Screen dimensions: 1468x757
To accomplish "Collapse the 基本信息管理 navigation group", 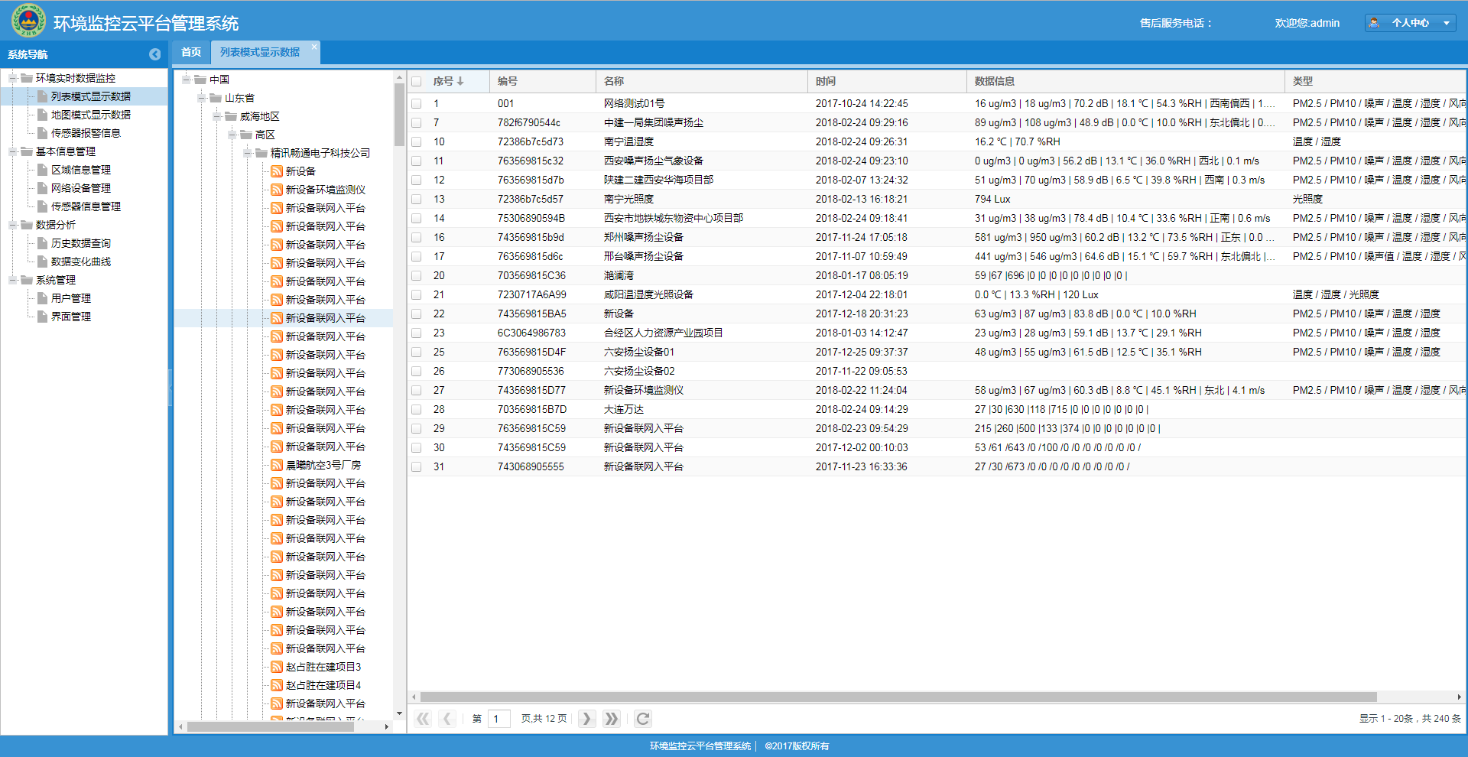I will click(x=13, y=151).
